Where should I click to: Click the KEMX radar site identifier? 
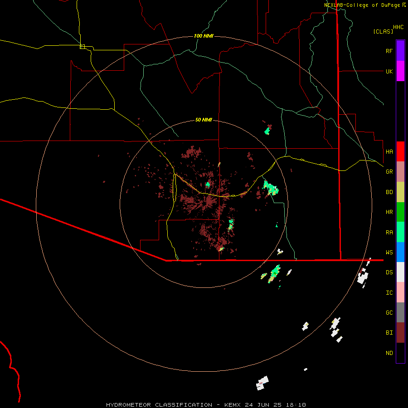click(232, 405)
